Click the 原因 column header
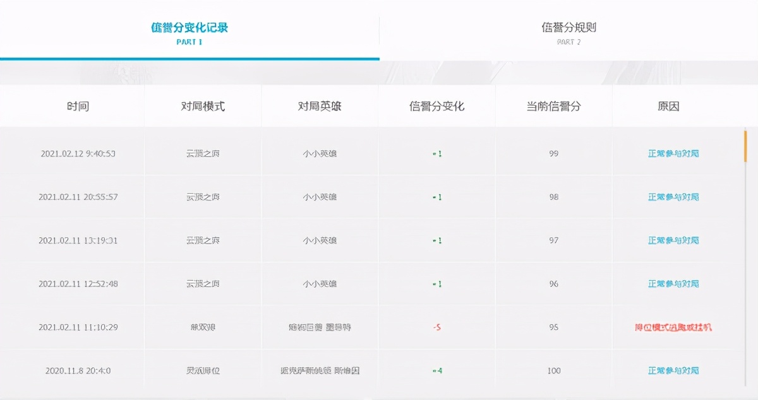This screenshot has width=758, height=400. tap(672, 105)
